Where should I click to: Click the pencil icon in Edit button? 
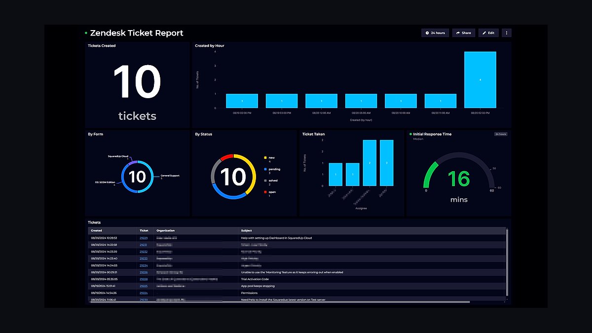484,33
